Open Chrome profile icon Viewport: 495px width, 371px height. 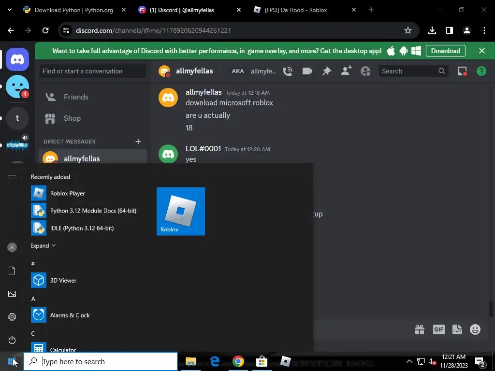tap(467, 30)
